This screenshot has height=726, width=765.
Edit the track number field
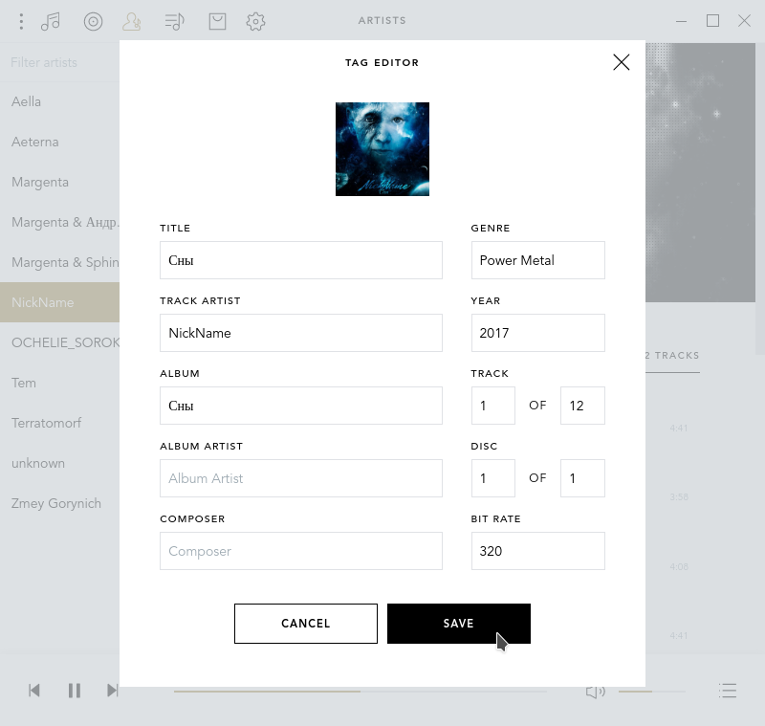(493, 406)
